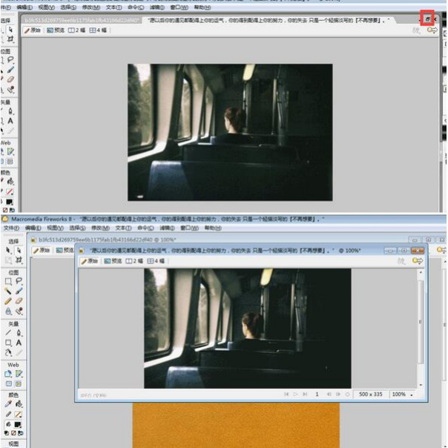
Task: Open the Filters (滤镜) menu in lower menubar
Action: point(157,228)
